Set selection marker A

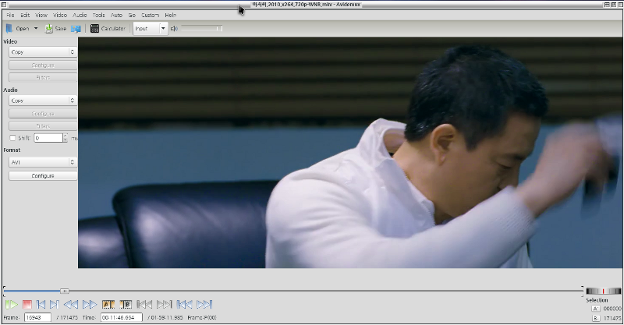point(108,304)
